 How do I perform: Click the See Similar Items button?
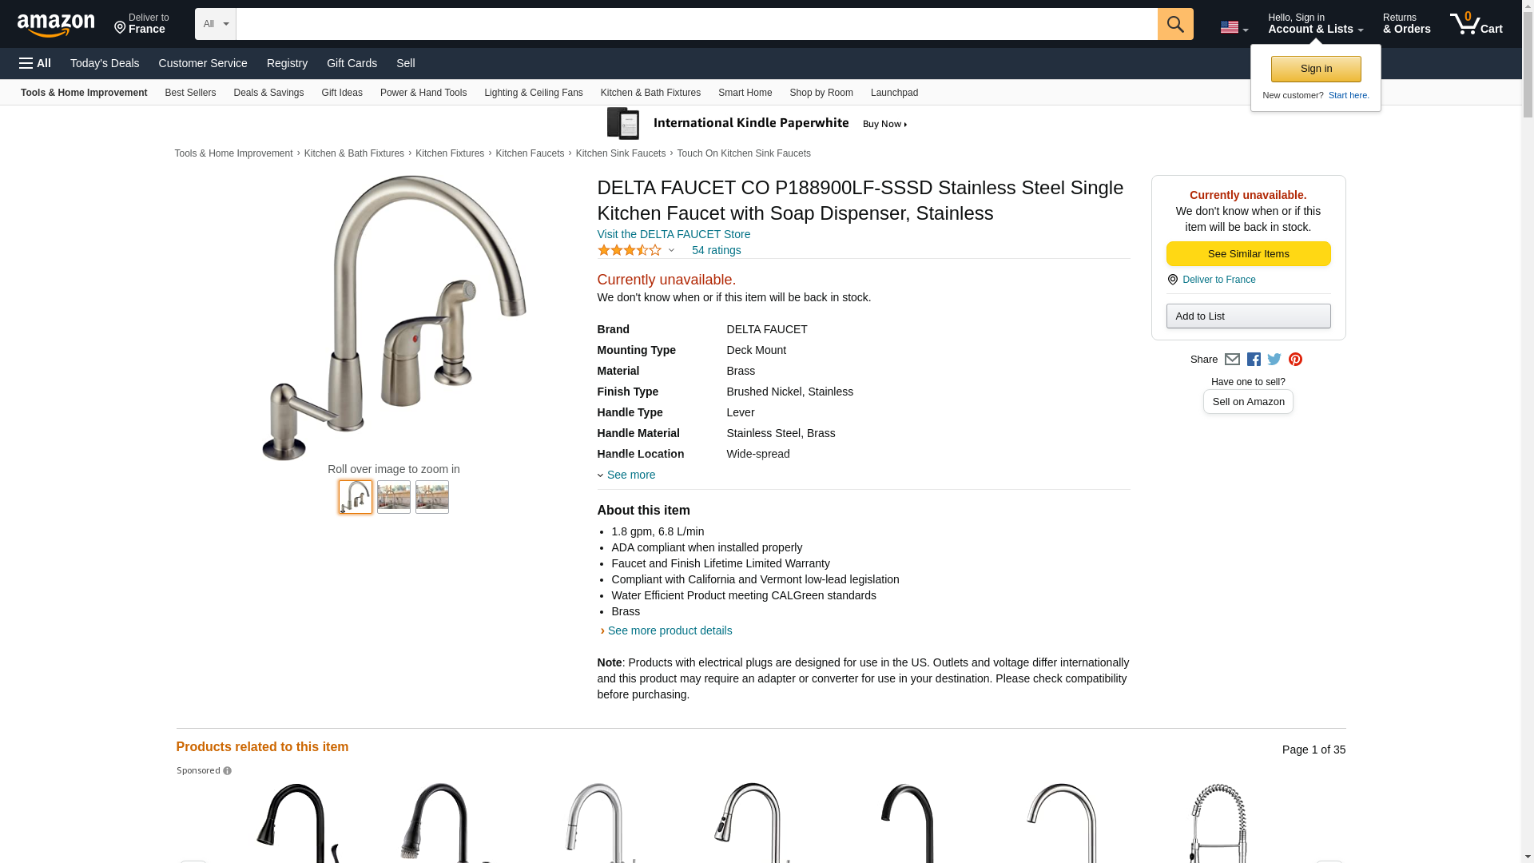(1248, 254)
